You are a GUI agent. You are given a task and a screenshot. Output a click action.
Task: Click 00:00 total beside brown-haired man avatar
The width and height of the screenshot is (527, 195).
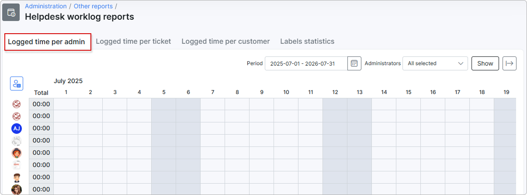[42, 178]
